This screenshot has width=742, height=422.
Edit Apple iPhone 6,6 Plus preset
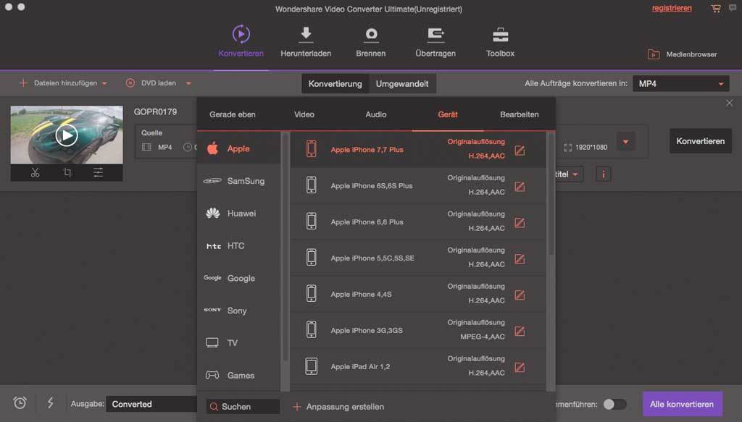pyautogui.click(x=520, y=222)
